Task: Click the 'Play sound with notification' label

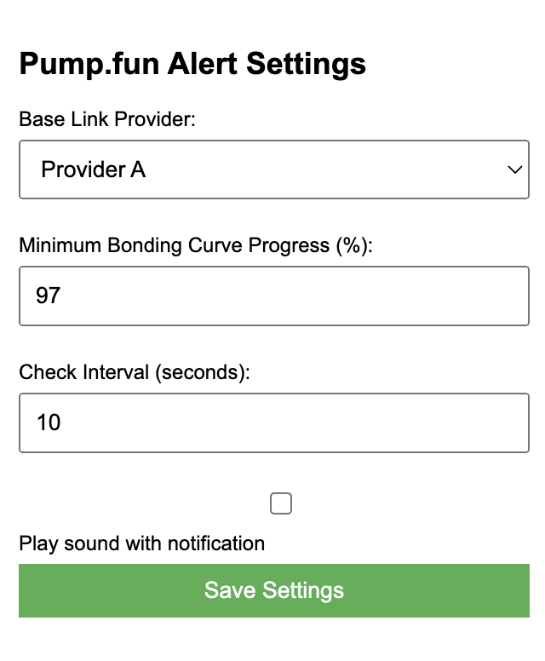Action: point(141,543)
